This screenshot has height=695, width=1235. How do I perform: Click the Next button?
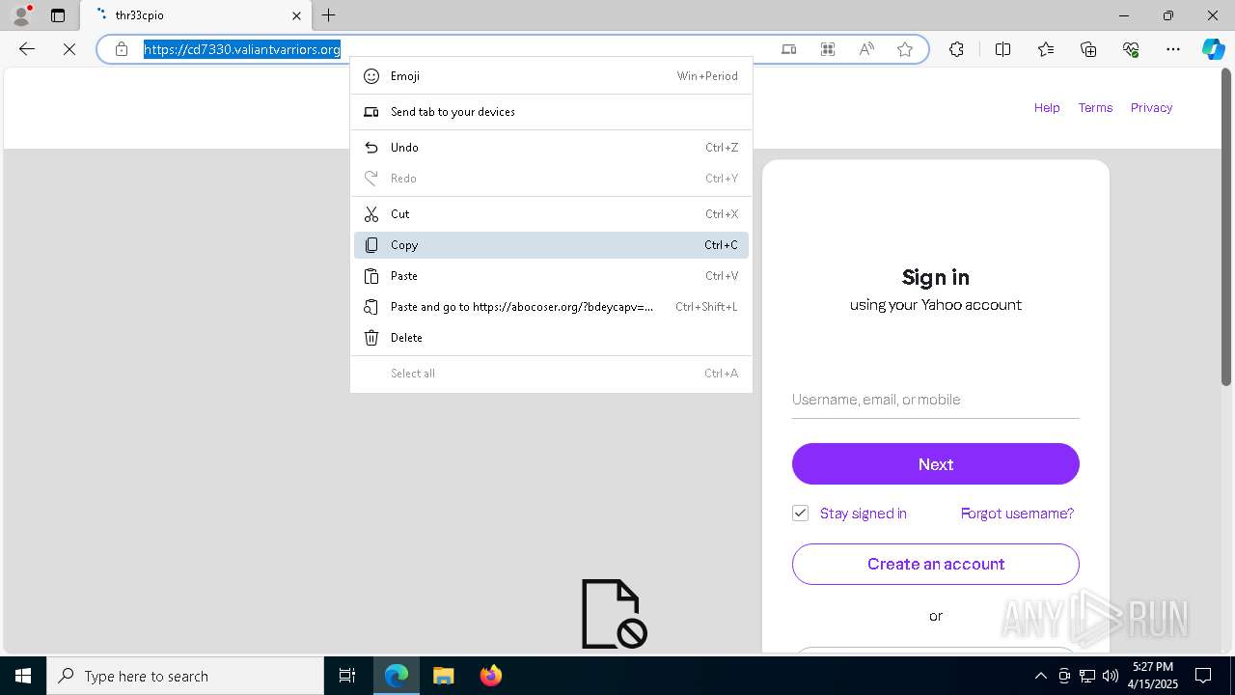click(936, 464)
